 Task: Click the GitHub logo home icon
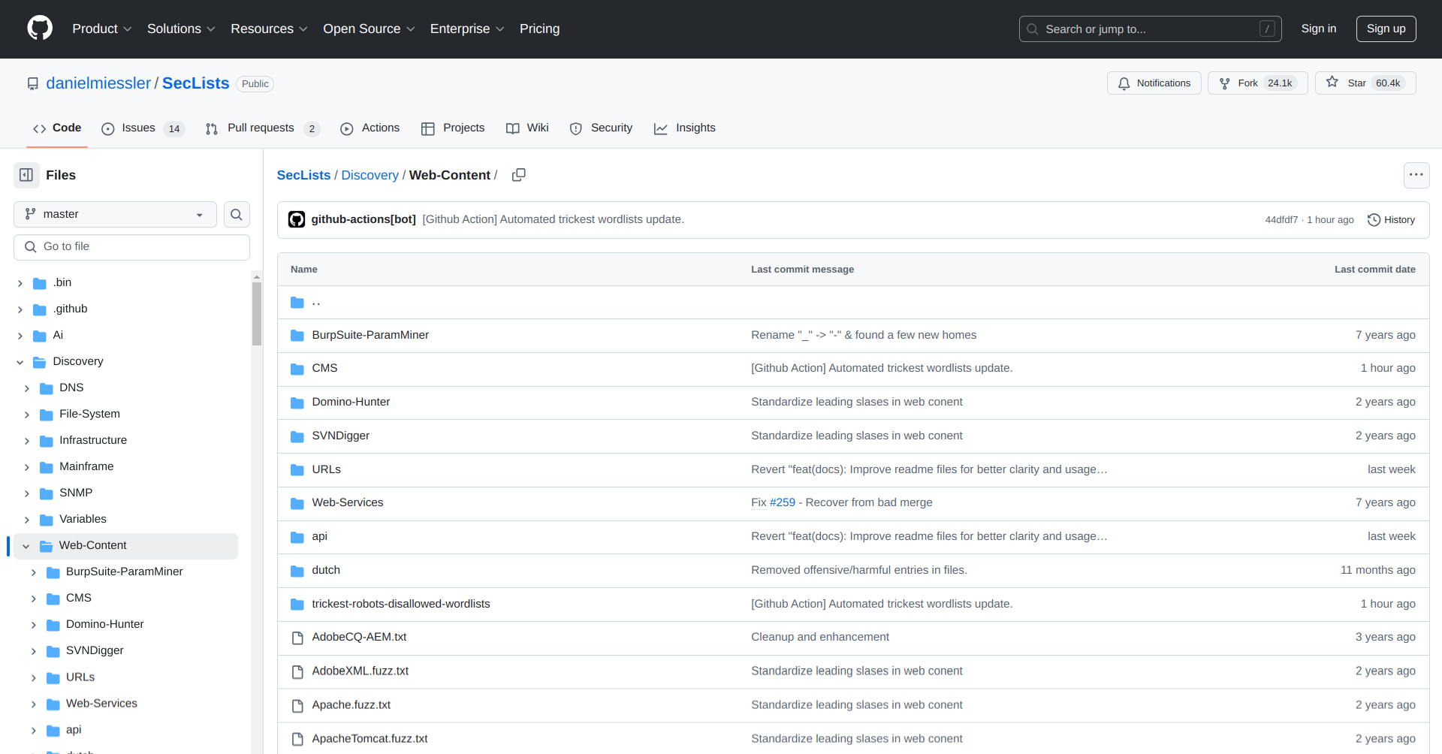click(40, 29)
